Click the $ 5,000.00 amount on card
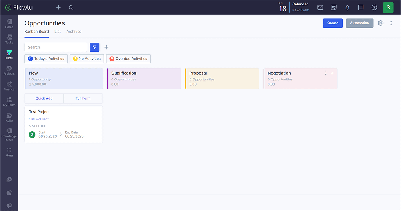Viewport: 401px width, 211px height. pos(37,126)
